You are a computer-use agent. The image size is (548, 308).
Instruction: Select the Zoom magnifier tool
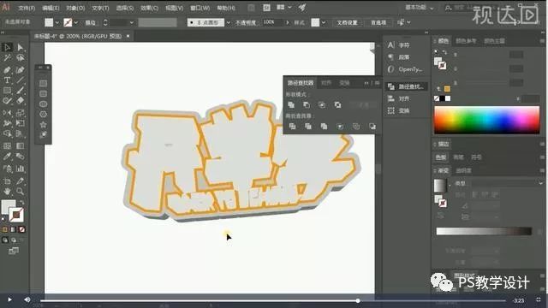coord(21,192)
